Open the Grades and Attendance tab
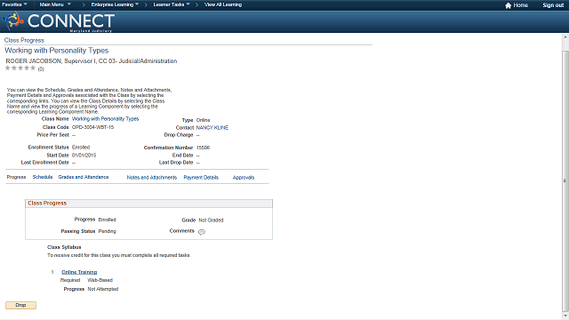 (84, 177)
